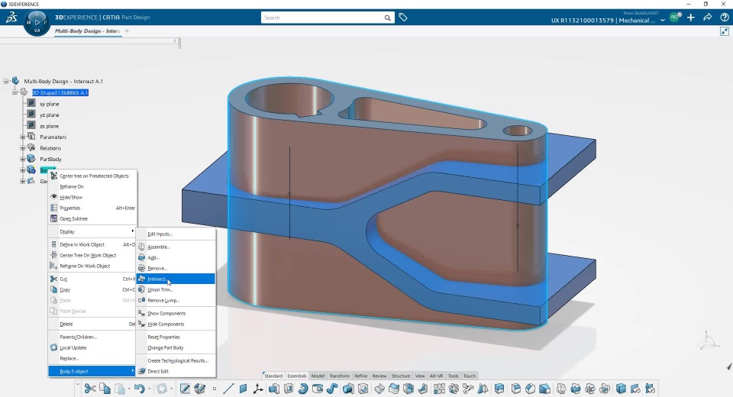The image size is (733, 397).
Task: Click the Relations icon in tree
Action: point(31,148)
